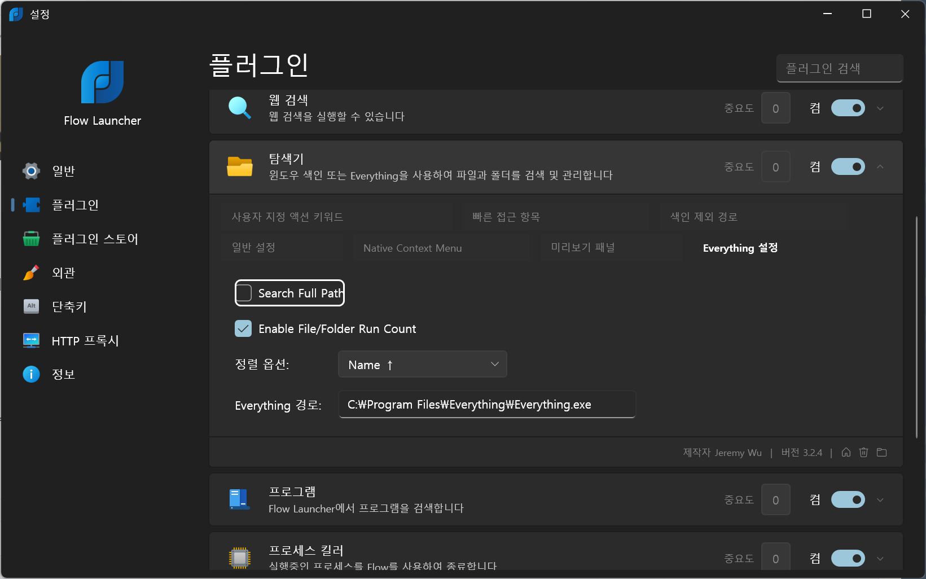Click the trash uninstall icon for Explorer plugin
926x579 pixels.
(863, 453)
